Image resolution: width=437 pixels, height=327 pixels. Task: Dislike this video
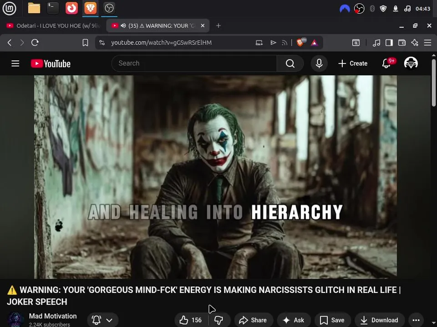click(x=219, y=320)
